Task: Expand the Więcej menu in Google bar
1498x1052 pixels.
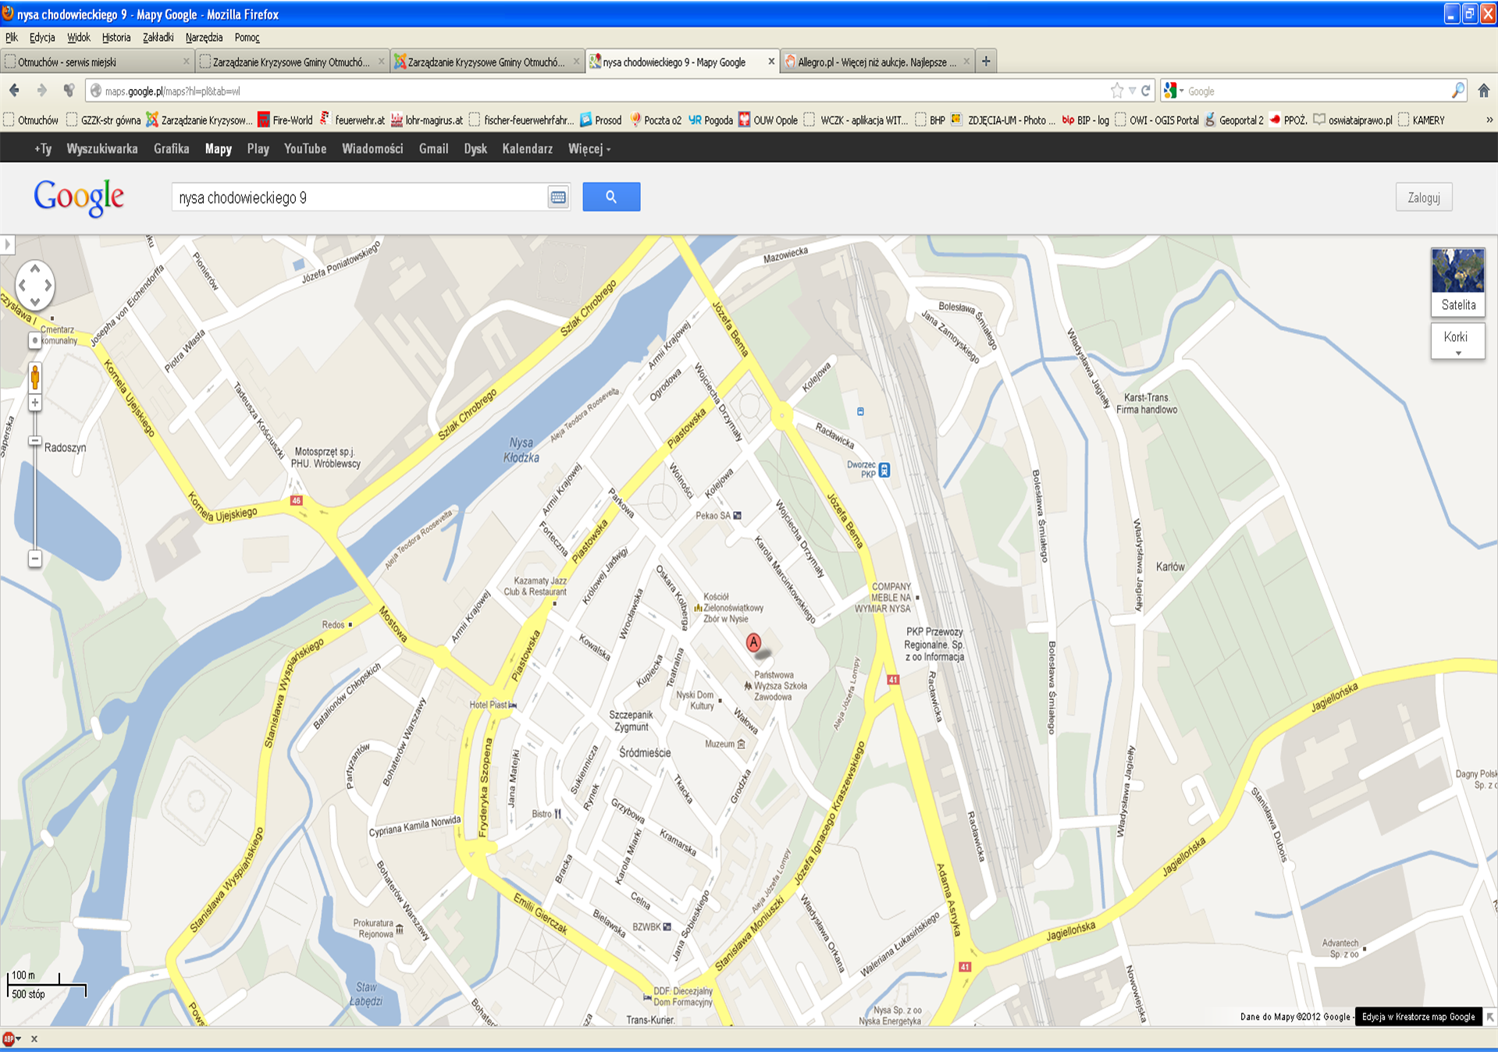Action: point(589,149)
